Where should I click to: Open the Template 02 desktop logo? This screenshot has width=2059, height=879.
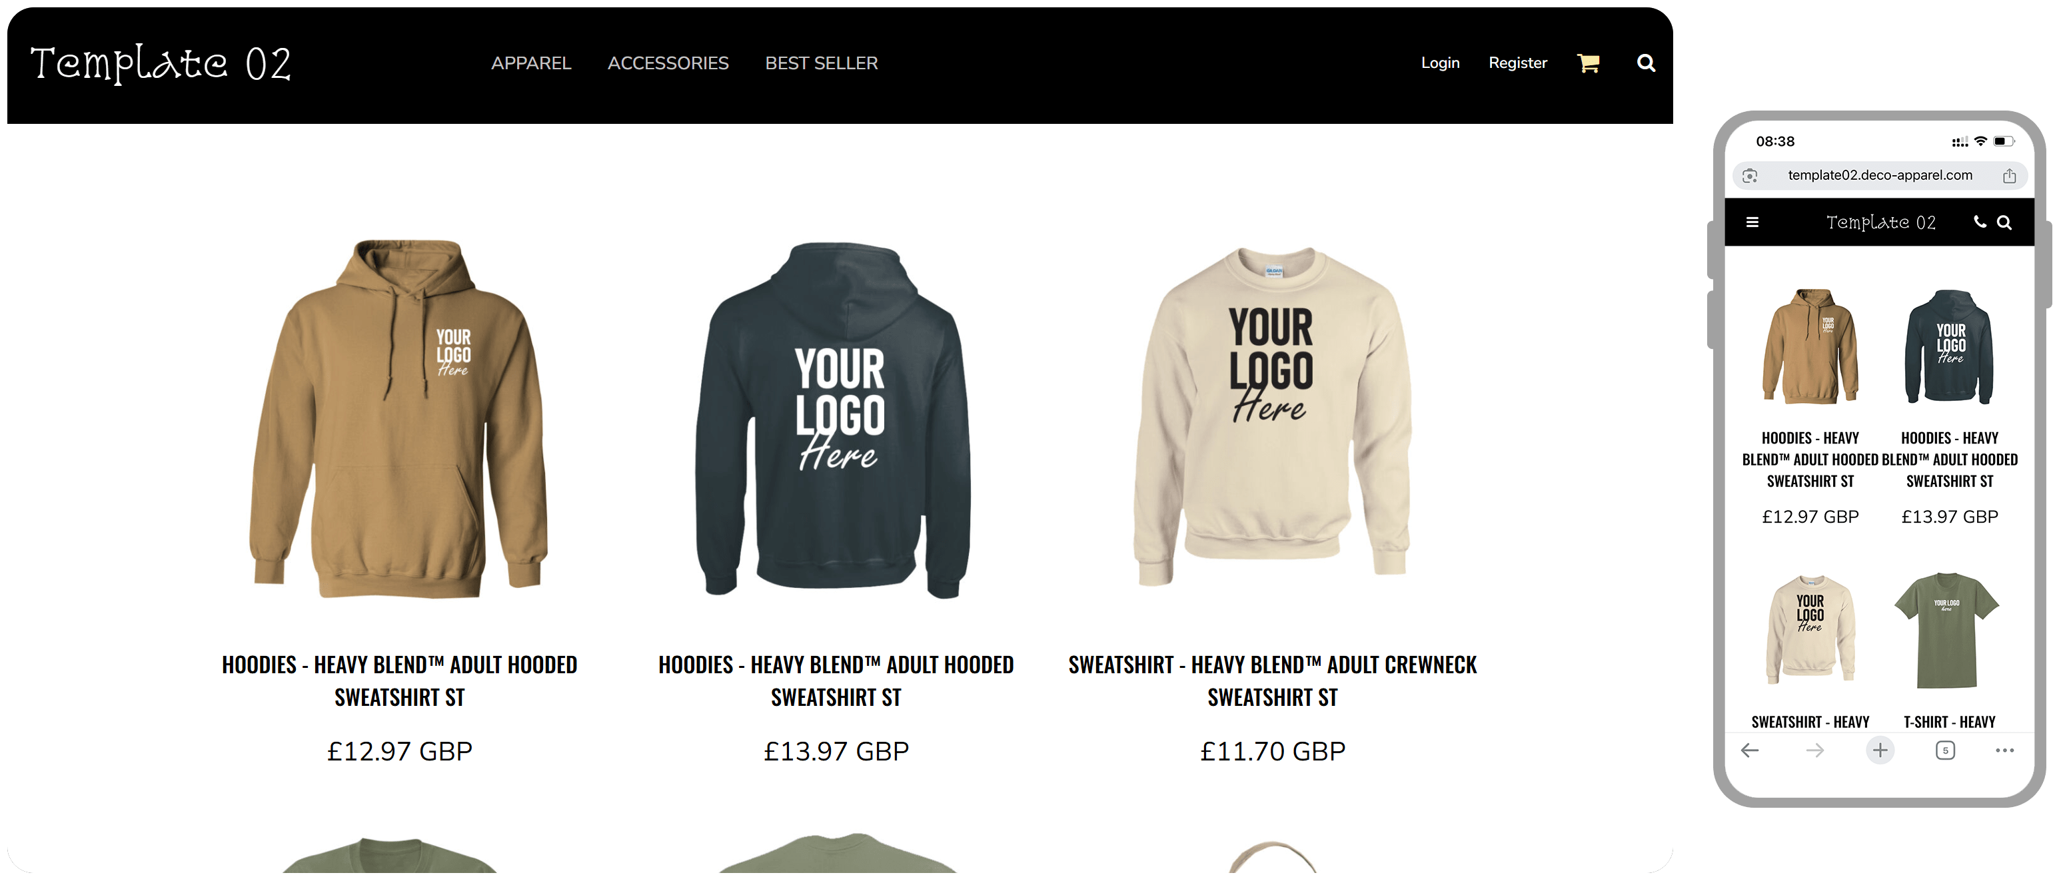pyautogui.click(x=161, y=64)
